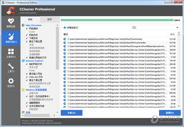Click the Edge Chromium group label
Screen dimensions: 184x127
click(33, 25)
